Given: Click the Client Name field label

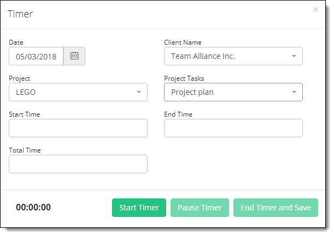Looking at the screenshot, I should [x=183, y=43].
